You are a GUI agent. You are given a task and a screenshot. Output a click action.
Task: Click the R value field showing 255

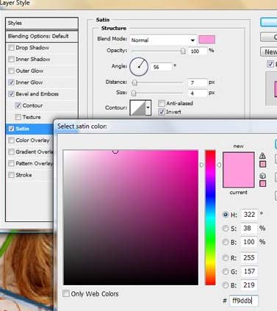[x=249, y=258]
